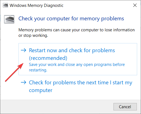Close the Windows Memory Diagnostic dialog with X

tap(135, 5)
